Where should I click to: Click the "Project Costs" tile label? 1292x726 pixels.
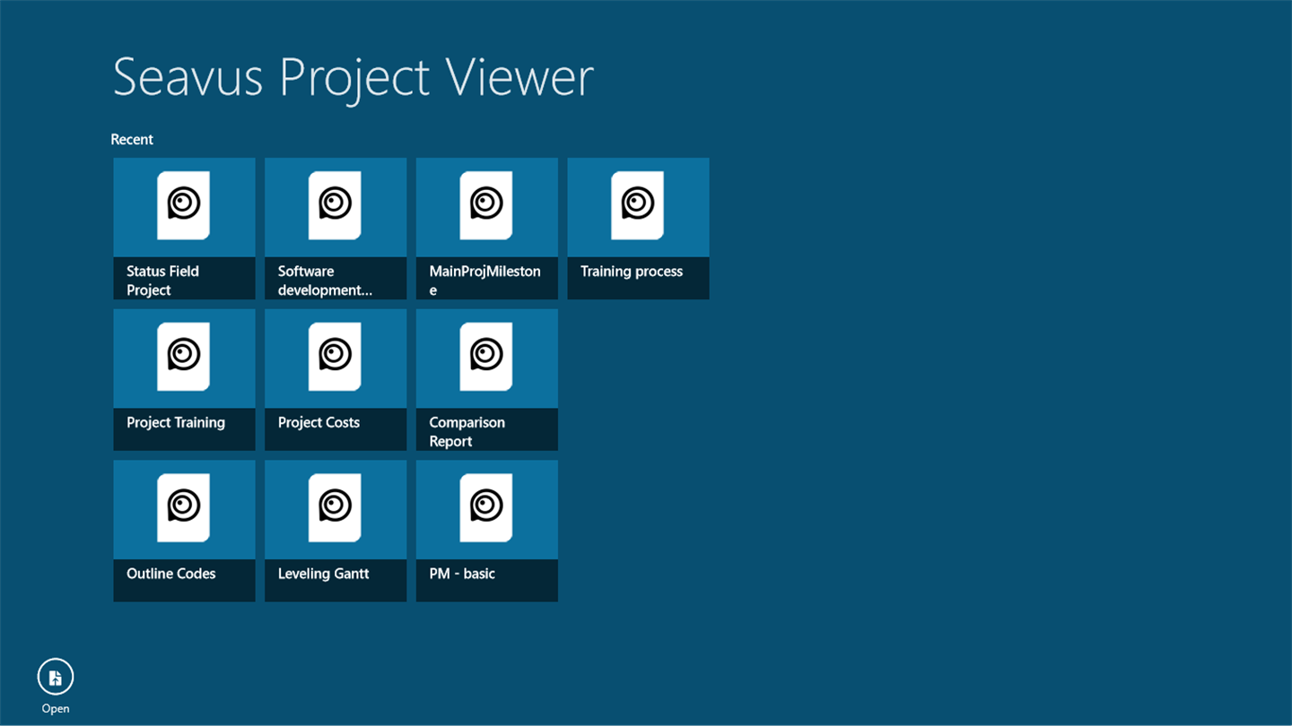click(x=319, y=423)
